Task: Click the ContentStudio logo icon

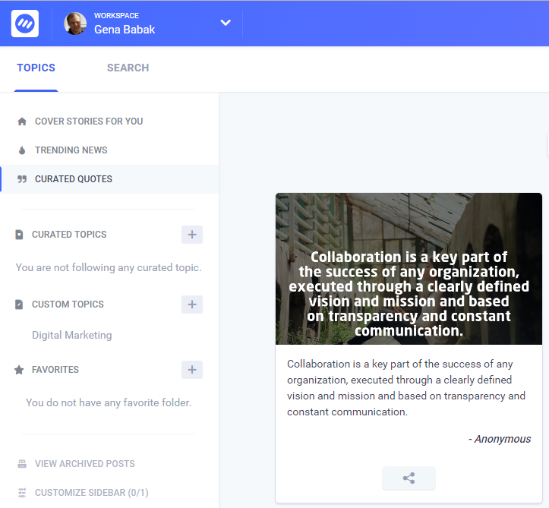Action: click(25, 24)
